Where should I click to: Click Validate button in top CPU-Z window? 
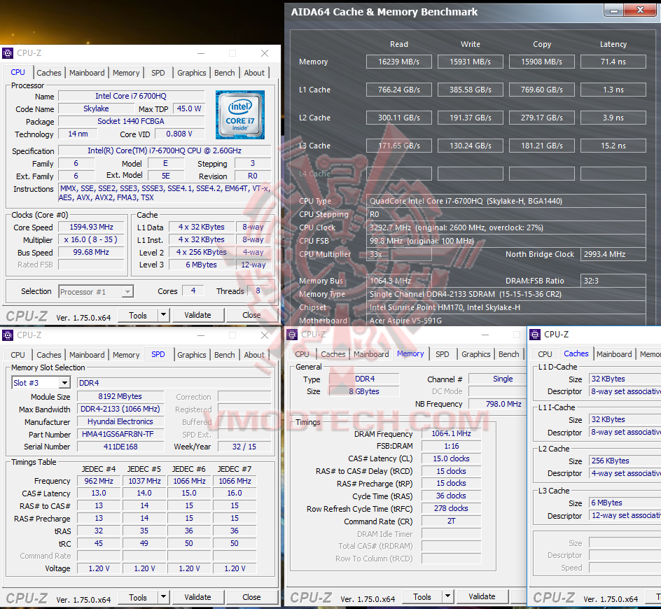point(197,315)
